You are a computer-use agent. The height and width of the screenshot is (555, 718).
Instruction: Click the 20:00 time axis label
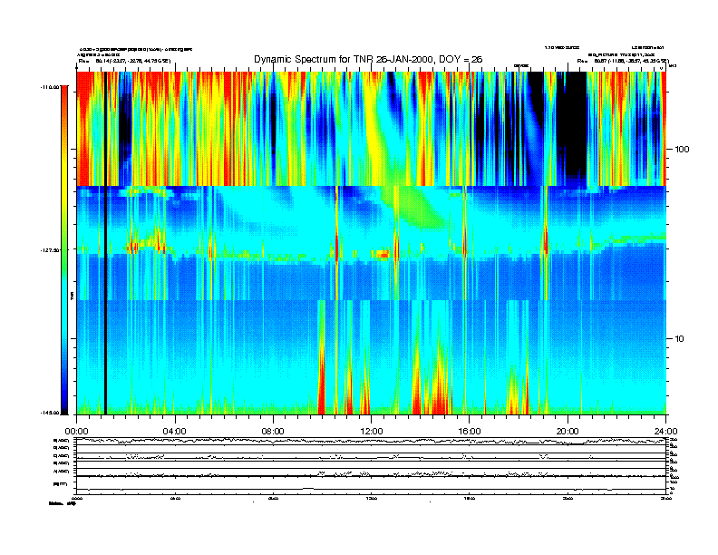(x=568, y=432)
